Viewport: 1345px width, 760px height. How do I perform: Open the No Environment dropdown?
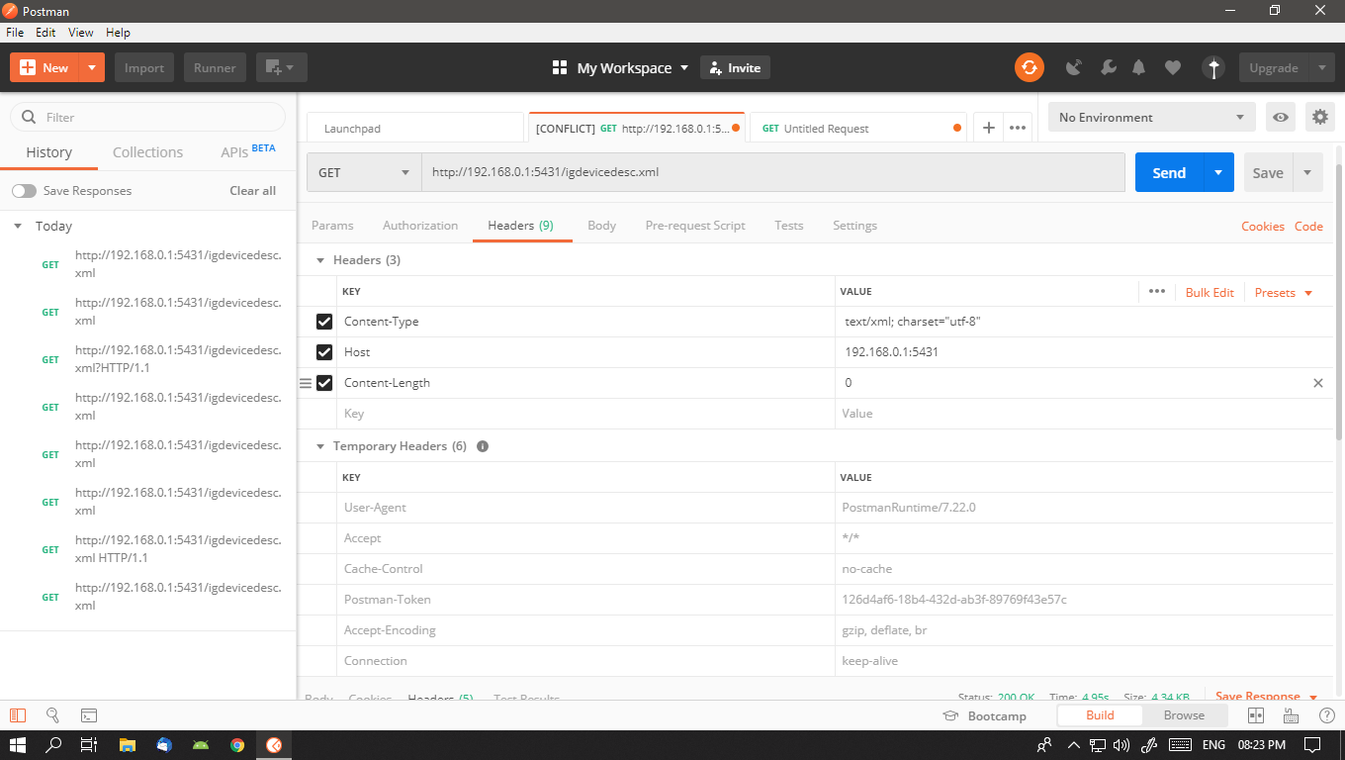(1152, 117)
